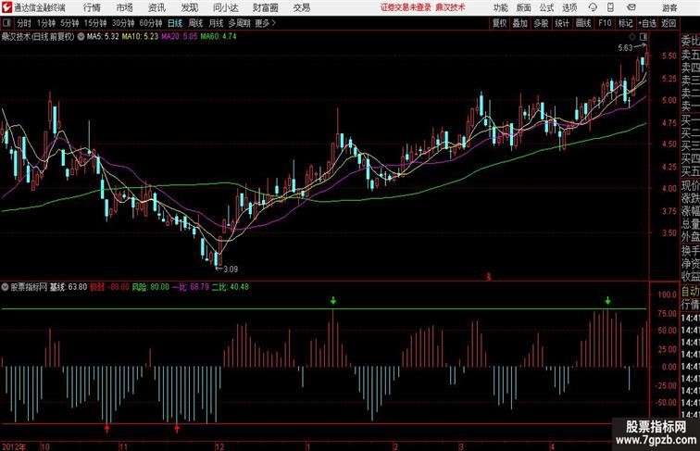The height and width of the screenshot is (451, 700).
Task: Click the 3.09 low price label
Action: (231, 269)
